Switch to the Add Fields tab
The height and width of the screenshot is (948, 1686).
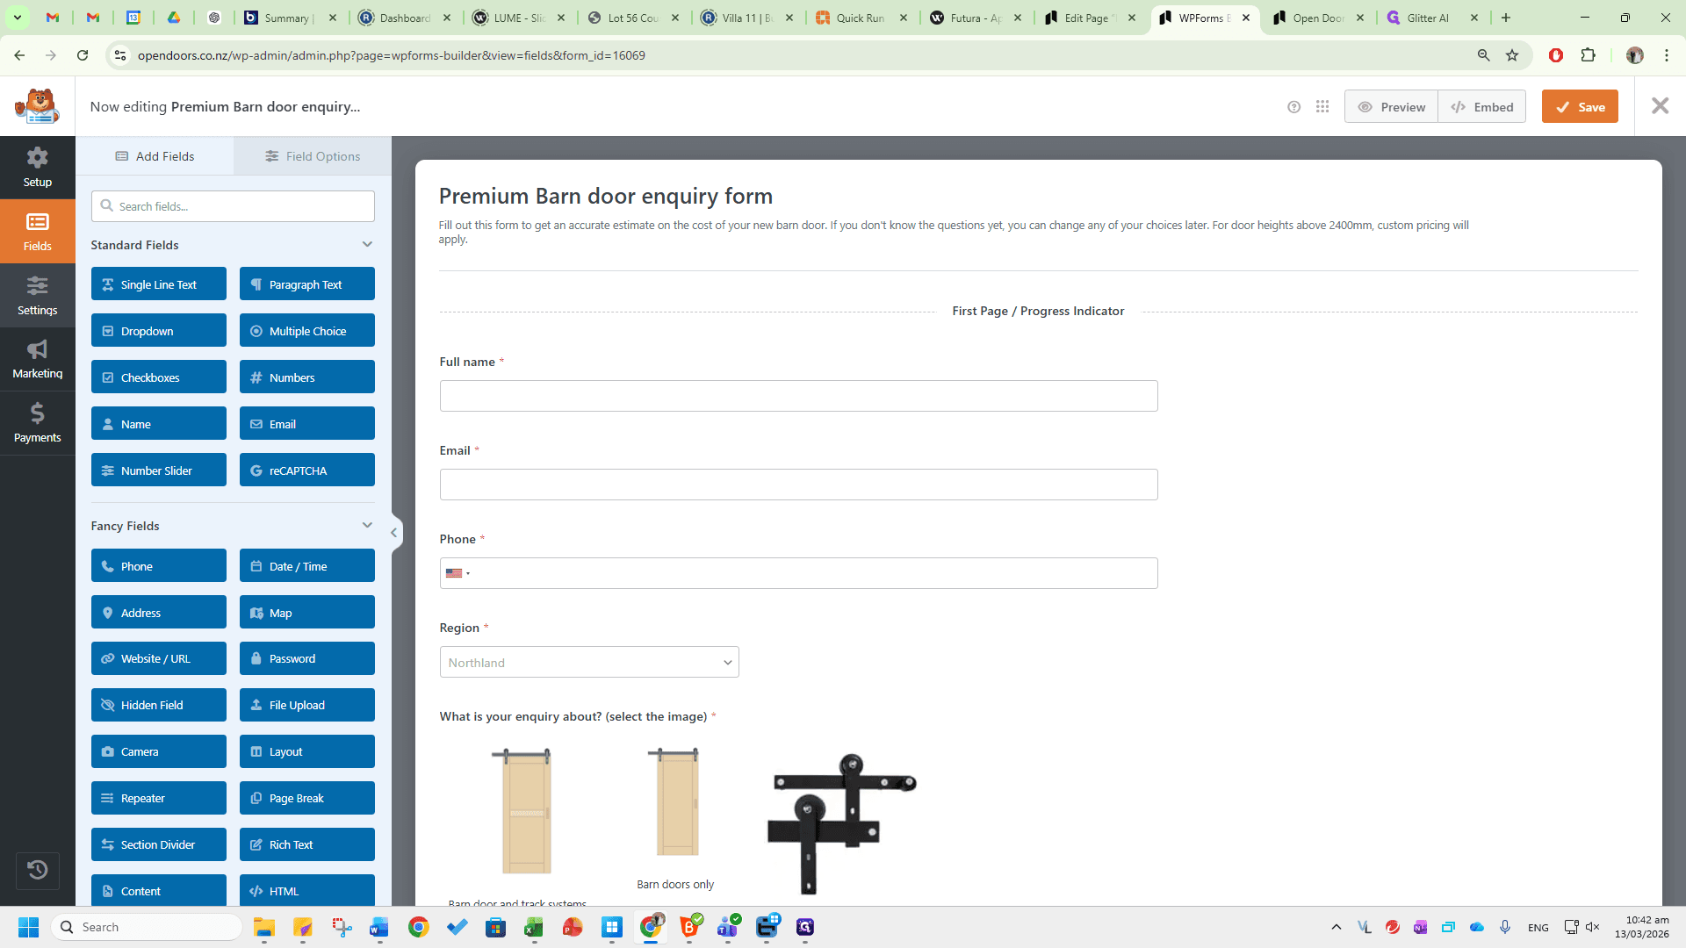click(x=155, y=156)
